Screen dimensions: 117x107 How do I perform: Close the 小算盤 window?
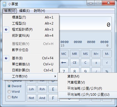tap(108, 3)
